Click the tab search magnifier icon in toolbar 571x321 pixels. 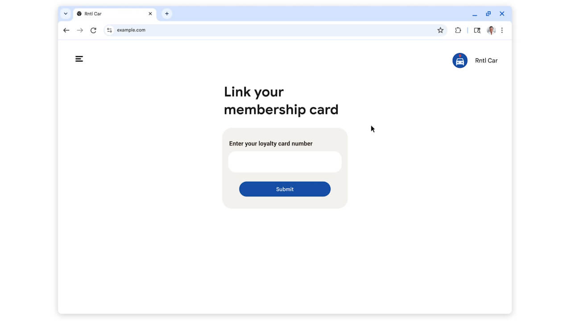pos(477,30)
